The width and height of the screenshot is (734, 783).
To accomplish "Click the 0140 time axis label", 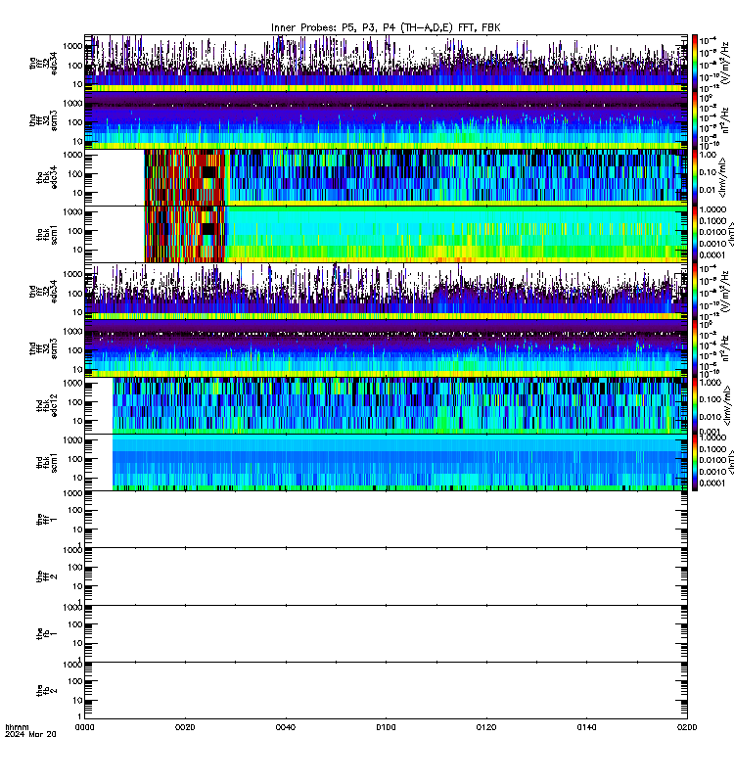I will pos(586,727).
